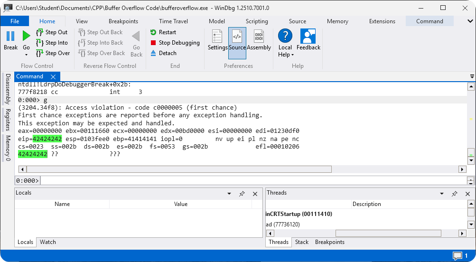Click the Step Over icon
The width and height of the screenshot is (476, 262).
(x=40, y=53)
